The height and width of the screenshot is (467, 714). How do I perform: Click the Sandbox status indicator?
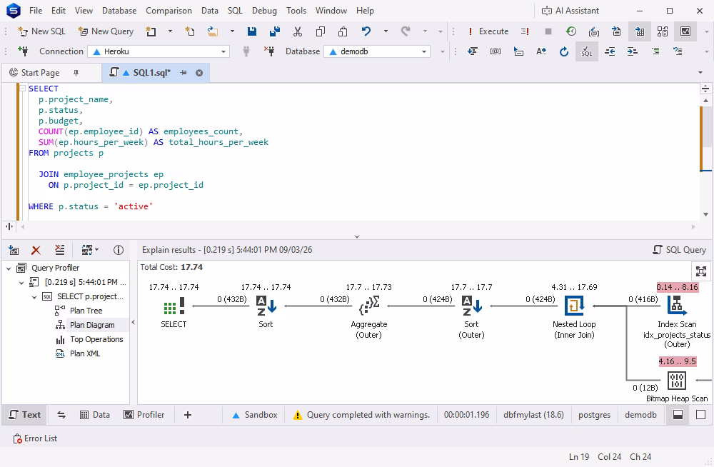(255, 415)
